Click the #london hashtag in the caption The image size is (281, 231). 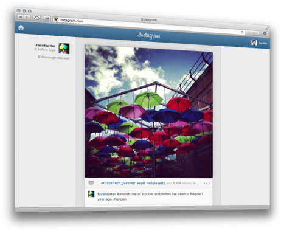[120, 199]
